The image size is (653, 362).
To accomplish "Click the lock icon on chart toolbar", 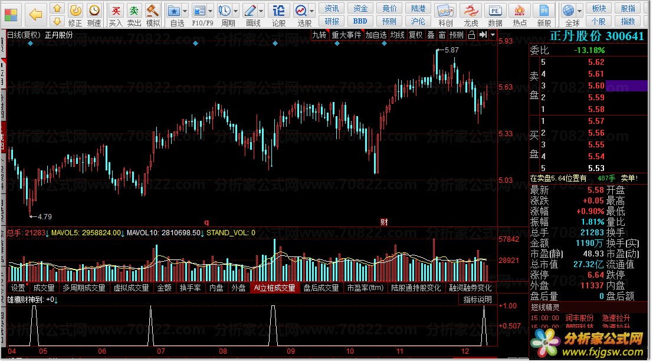I will (471, 35).
